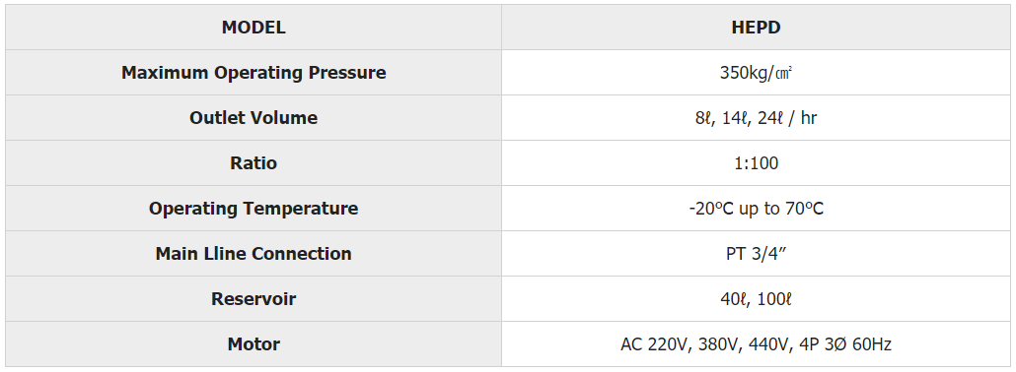Image resolution: width=1016 pixels, height=372 pixels.
Task: Select the Motor row label
Action: 254,344
